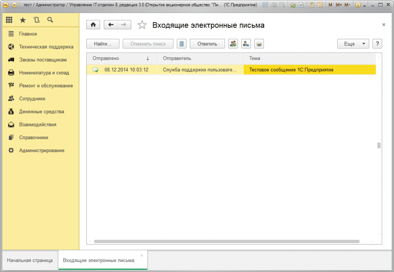Navigate back with left arrow
Image resolution: width=394 pixels, height=272 pixels.
click(x=110, y=25)
